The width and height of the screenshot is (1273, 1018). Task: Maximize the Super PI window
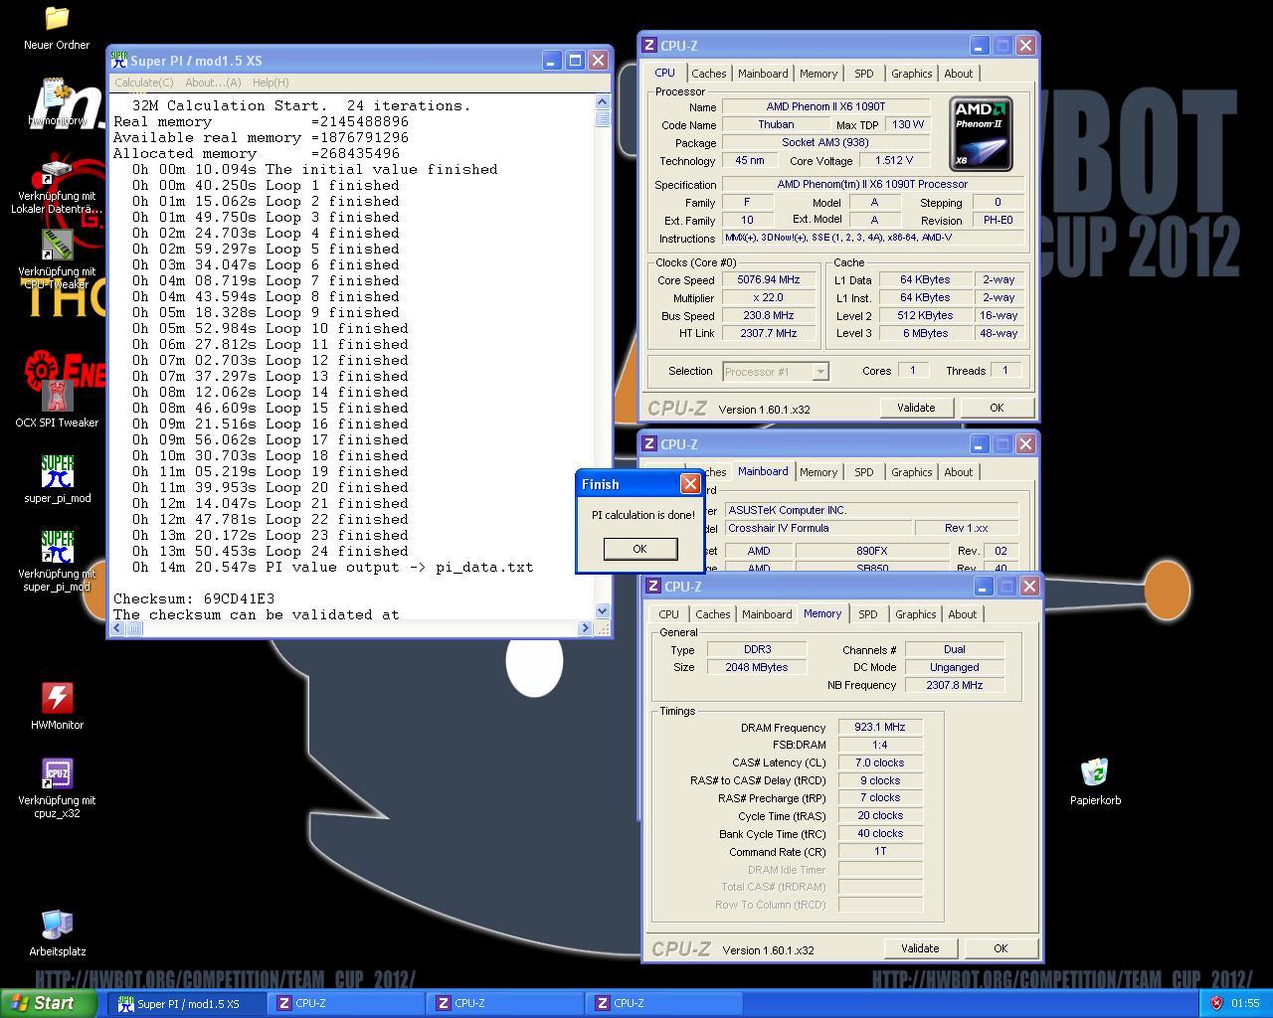click(575, 61)
